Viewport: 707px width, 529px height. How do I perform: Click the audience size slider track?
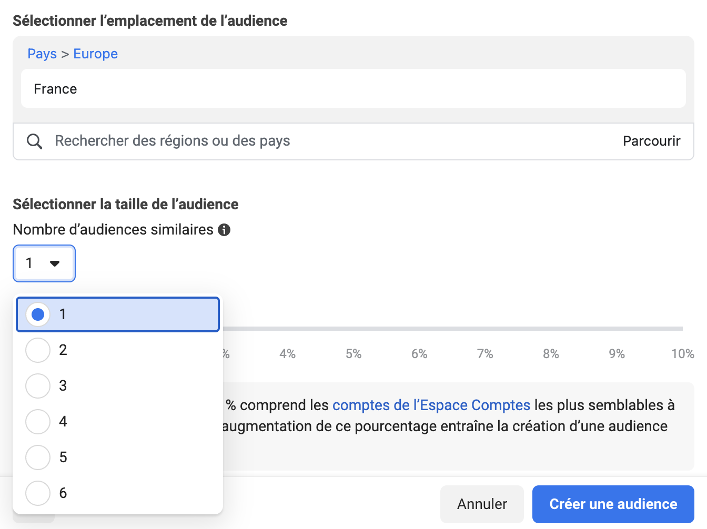click(452, 329)
